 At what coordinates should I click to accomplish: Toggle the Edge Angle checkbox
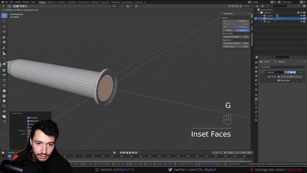pyautogui.click(x=279, y=77)
